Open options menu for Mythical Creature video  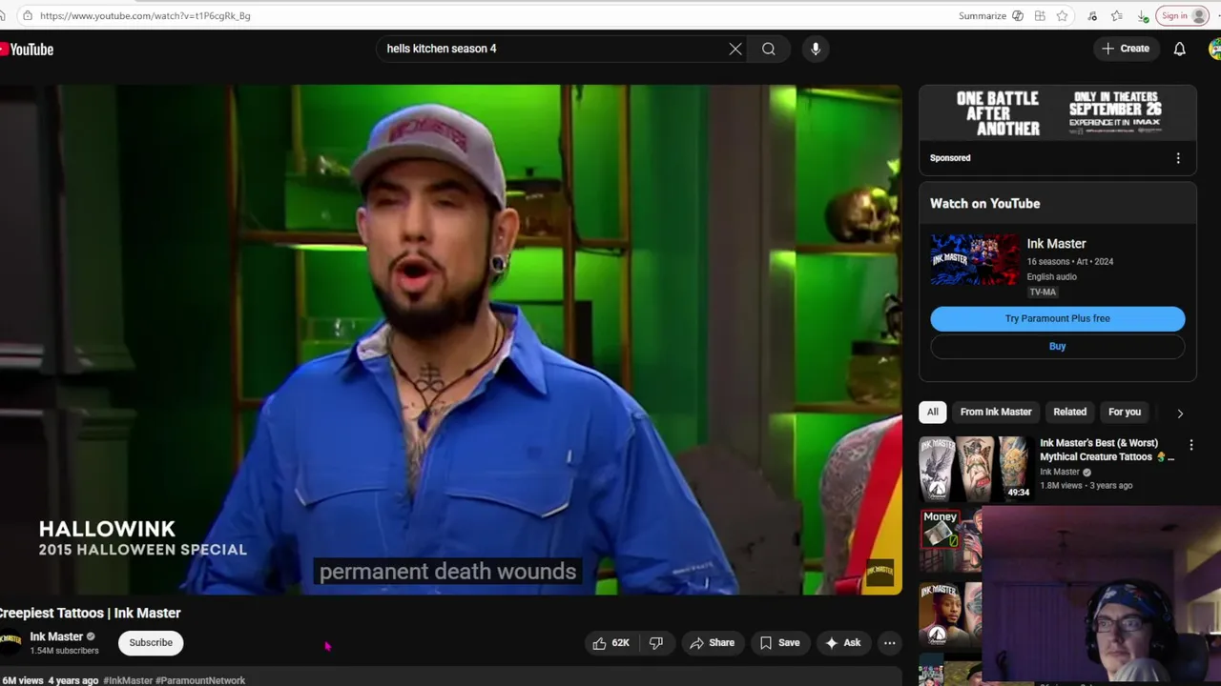point(1190,445)
